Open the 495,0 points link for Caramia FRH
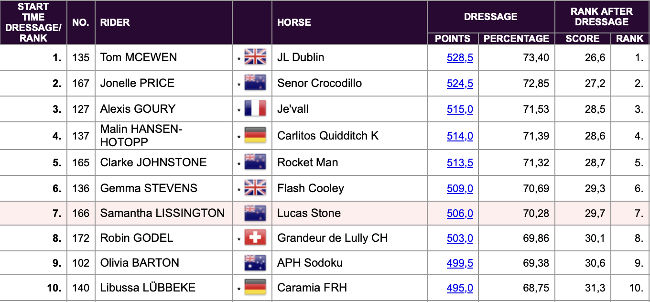The width and height of the screenshot is (650, 302). click(460, 288)
